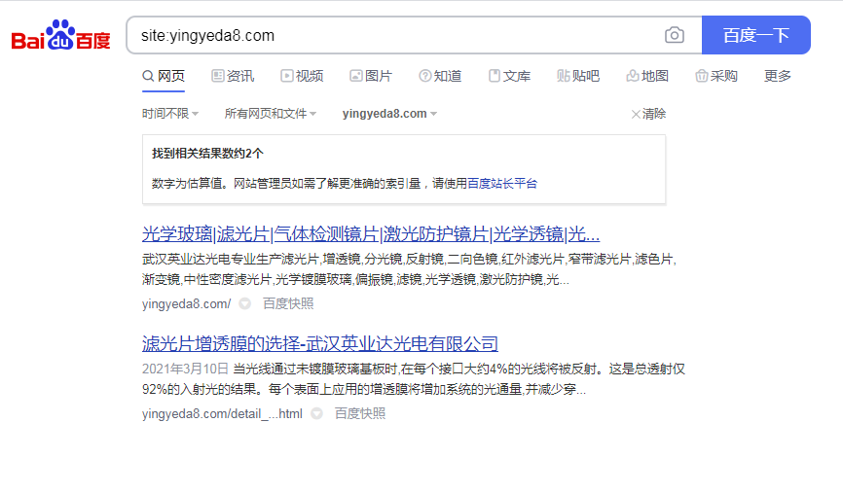Open the 知道 tab
843x493 pixels.
(440, 76)
